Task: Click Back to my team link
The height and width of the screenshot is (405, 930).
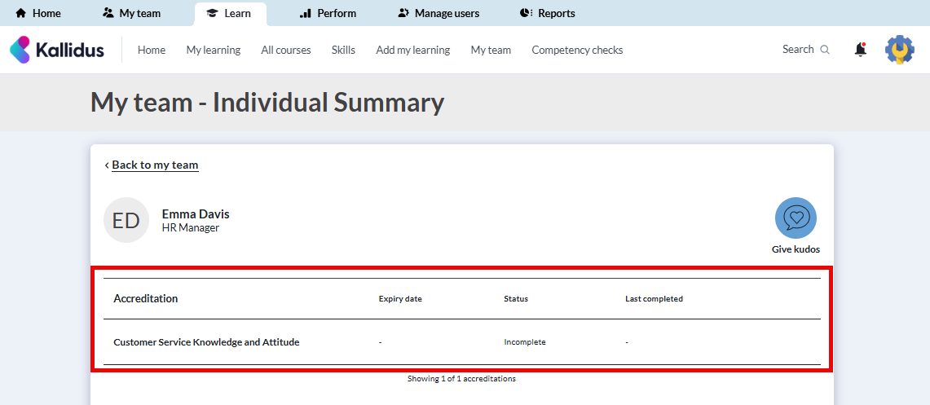Action: click(154, 165)
